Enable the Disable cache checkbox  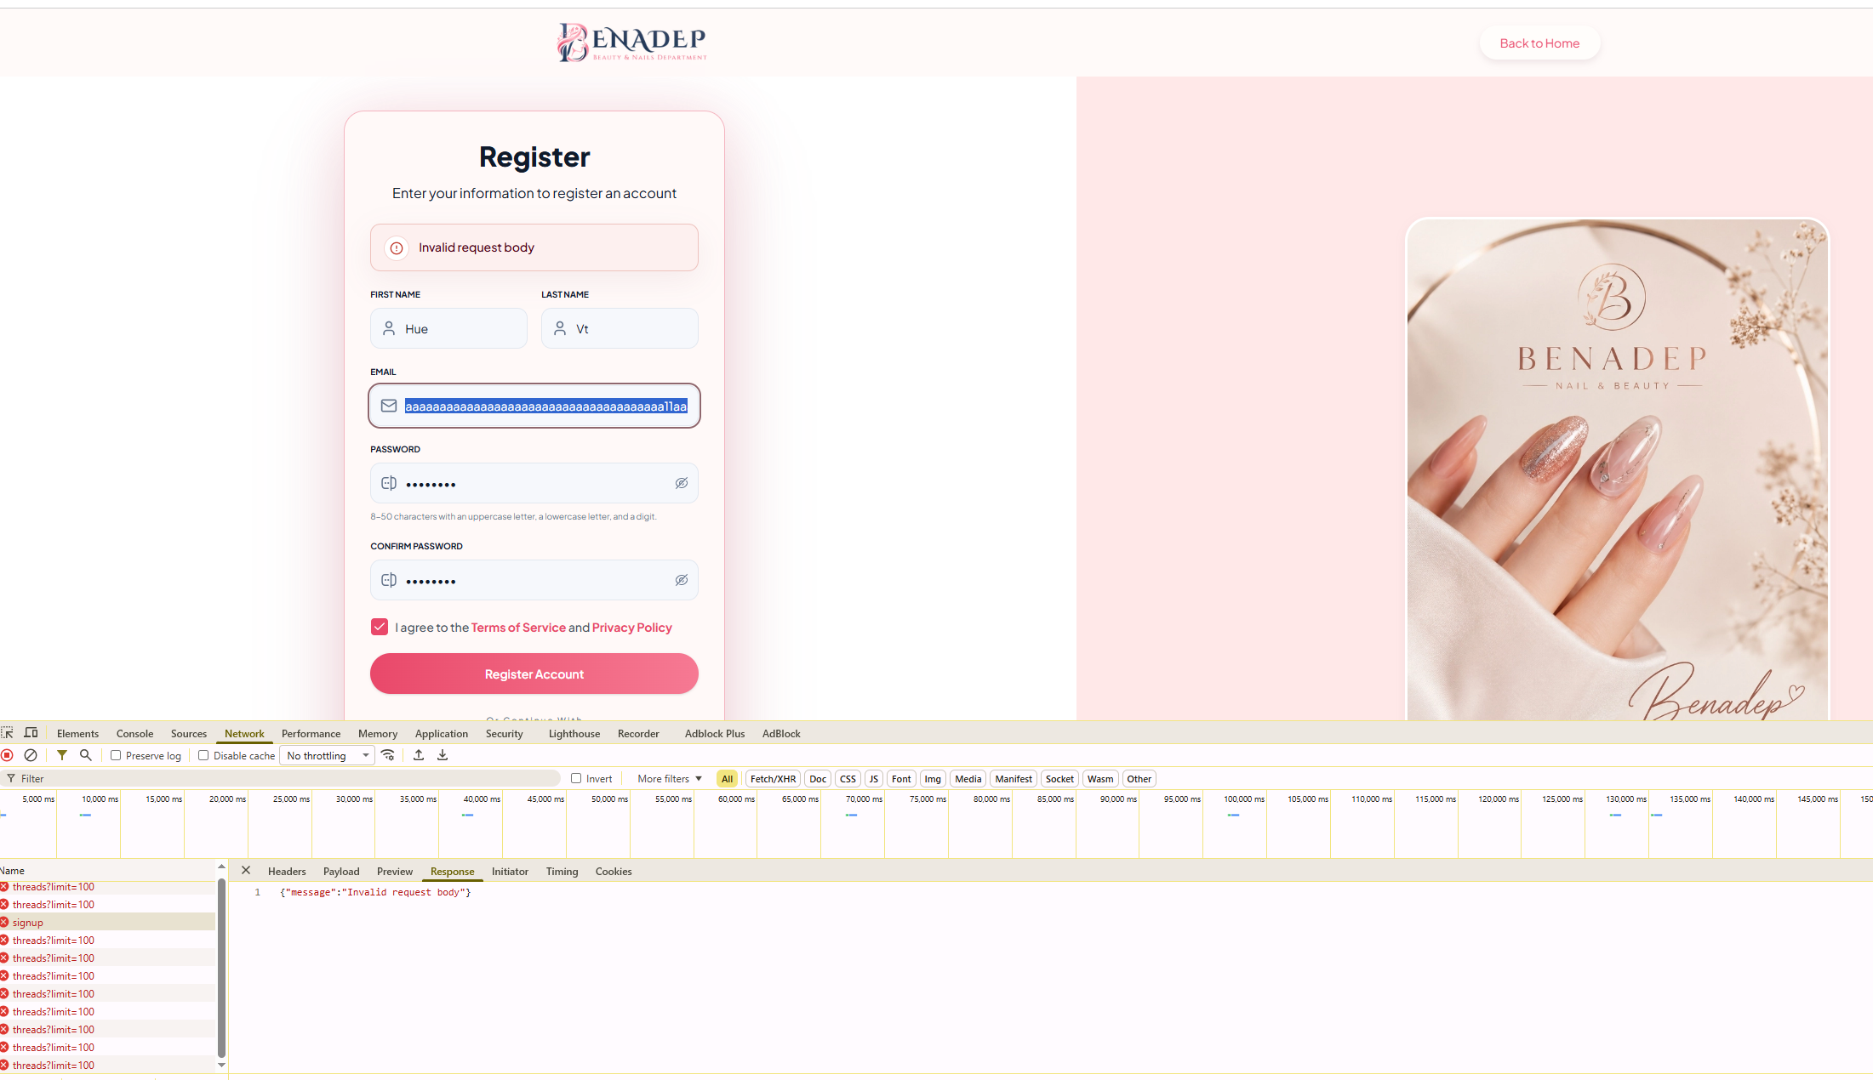tap(203, 755)
